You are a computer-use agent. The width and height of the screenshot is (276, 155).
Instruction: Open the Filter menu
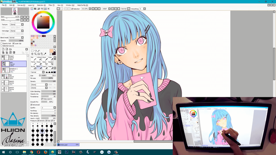coord(51,5)
